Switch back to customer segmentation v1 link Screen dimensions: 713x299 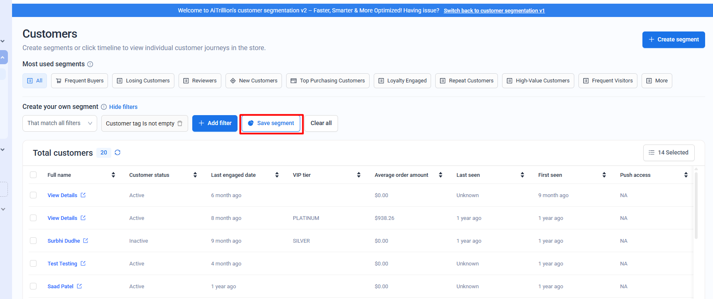coord(494,11)
